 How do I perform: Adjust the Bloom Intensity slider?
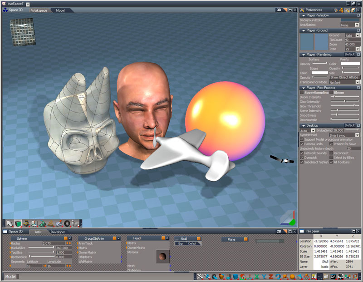point(334,97)
